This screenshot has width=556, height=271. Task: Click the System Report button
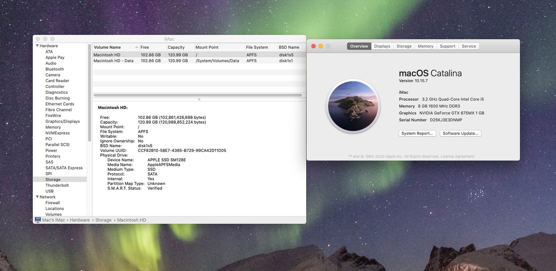417,132
